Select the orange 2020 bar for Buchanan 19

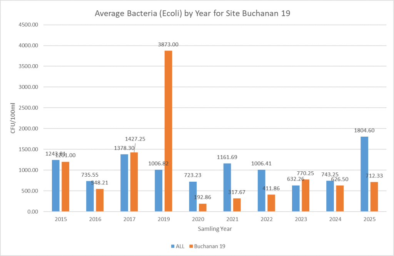click(203, 207)
